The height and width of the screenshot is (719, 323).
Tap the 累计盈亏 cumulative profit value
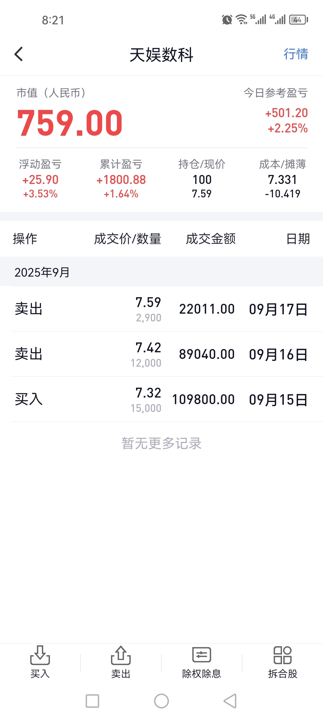point(121,180)
